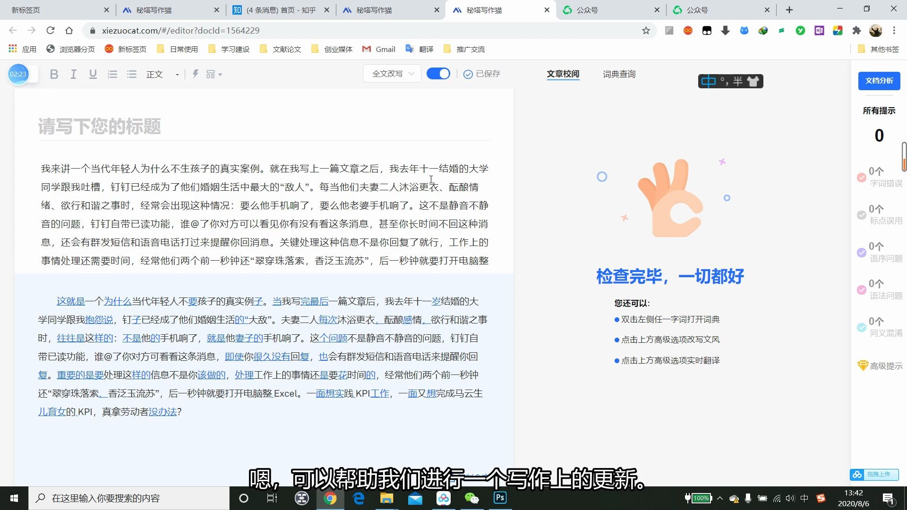Click the 拖拽上传 cloud upload button
This screenshot has width=907, height=510.
click(x=874, y=474)
